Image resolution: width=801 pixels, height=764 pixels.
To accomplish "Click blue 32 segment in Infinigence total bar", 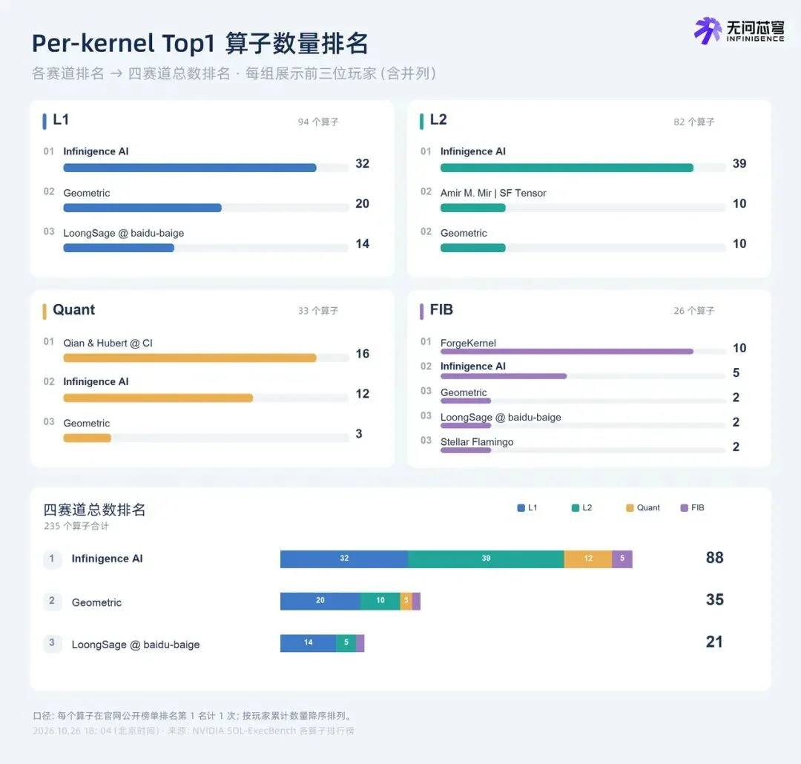I will [x=344, y=559].
